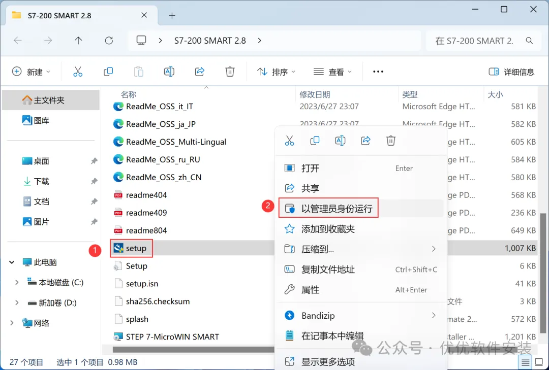Click the Rename icon in the context menu

340,141
